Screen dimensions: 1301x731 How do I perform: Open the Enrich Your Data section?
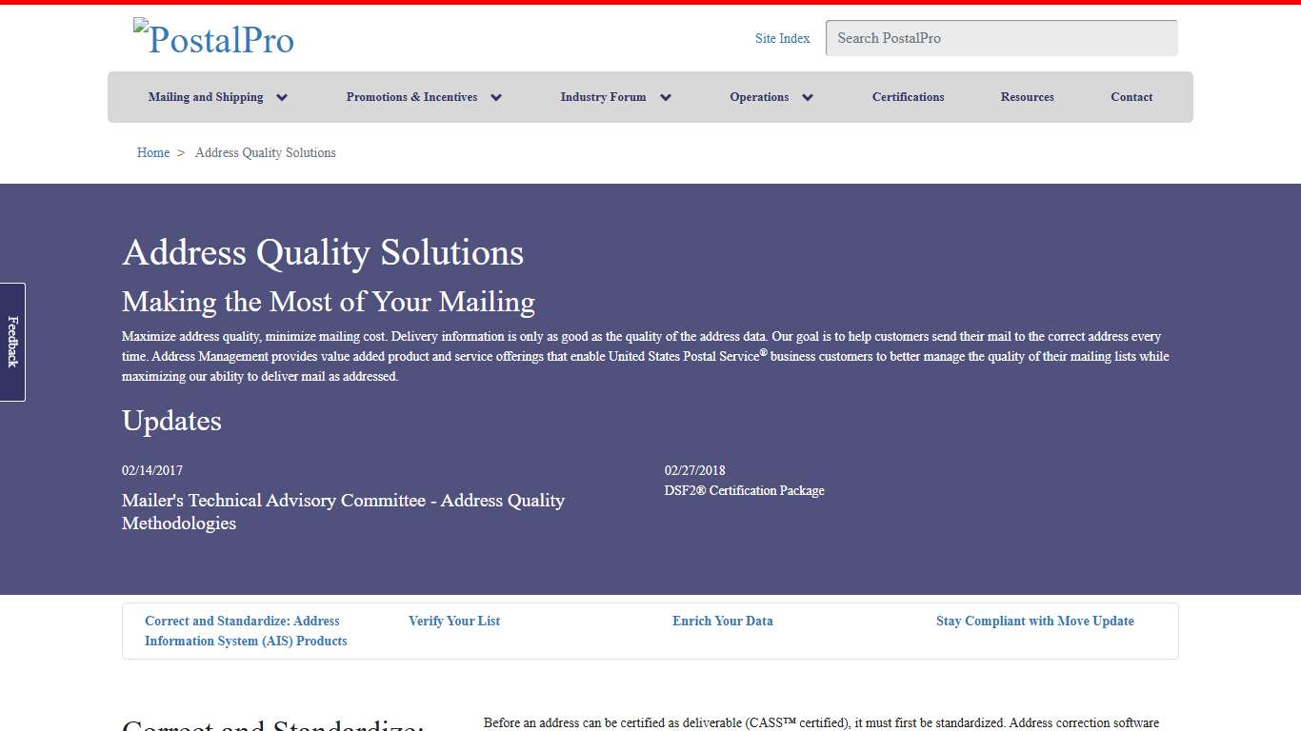coord(723,621)
